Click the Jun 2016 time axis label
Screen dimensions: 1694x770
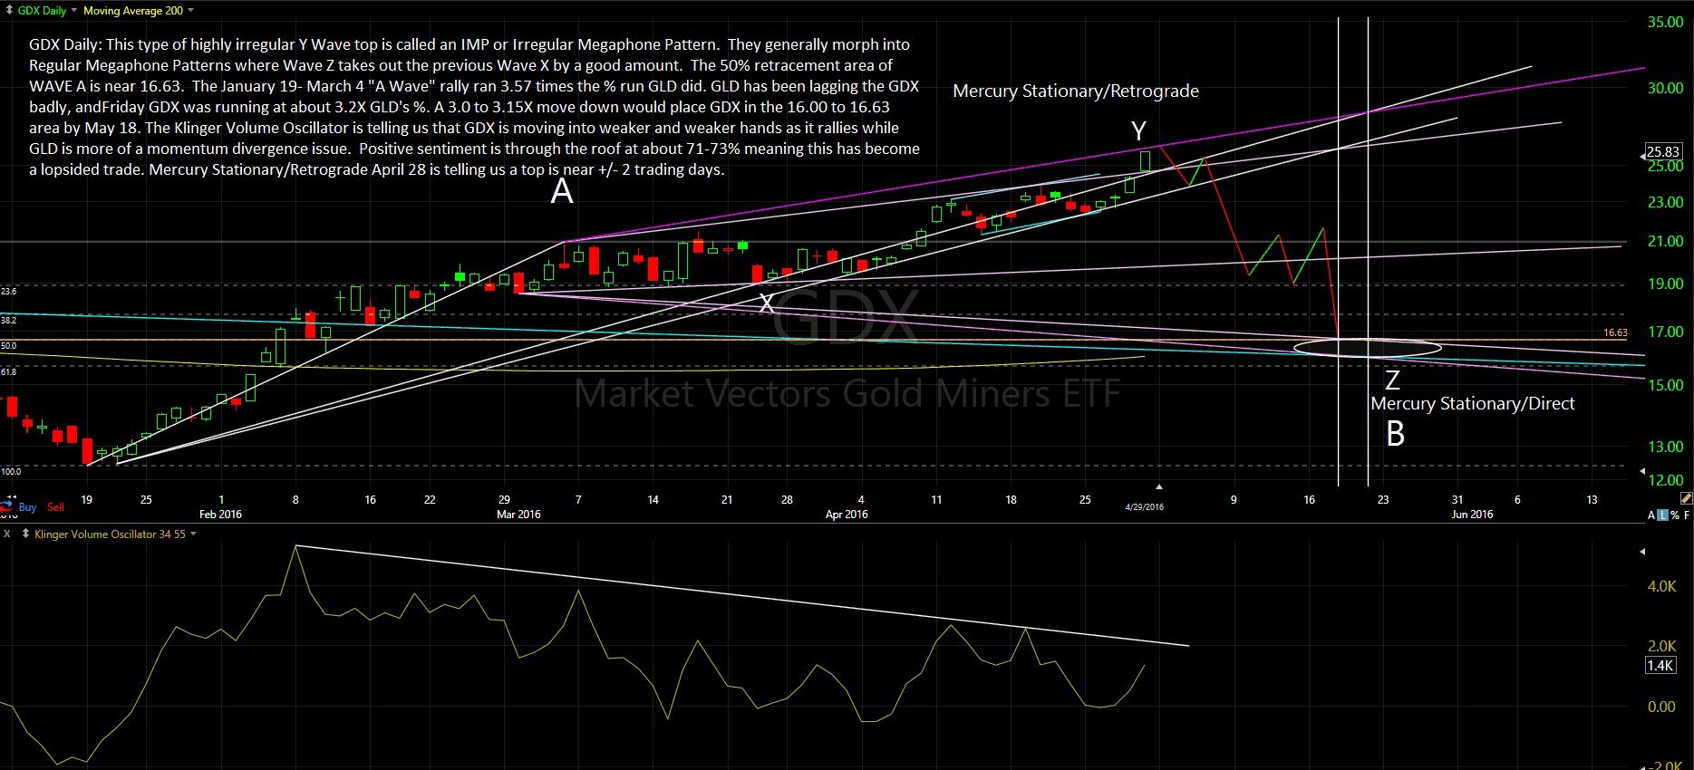pos(1472,515)
